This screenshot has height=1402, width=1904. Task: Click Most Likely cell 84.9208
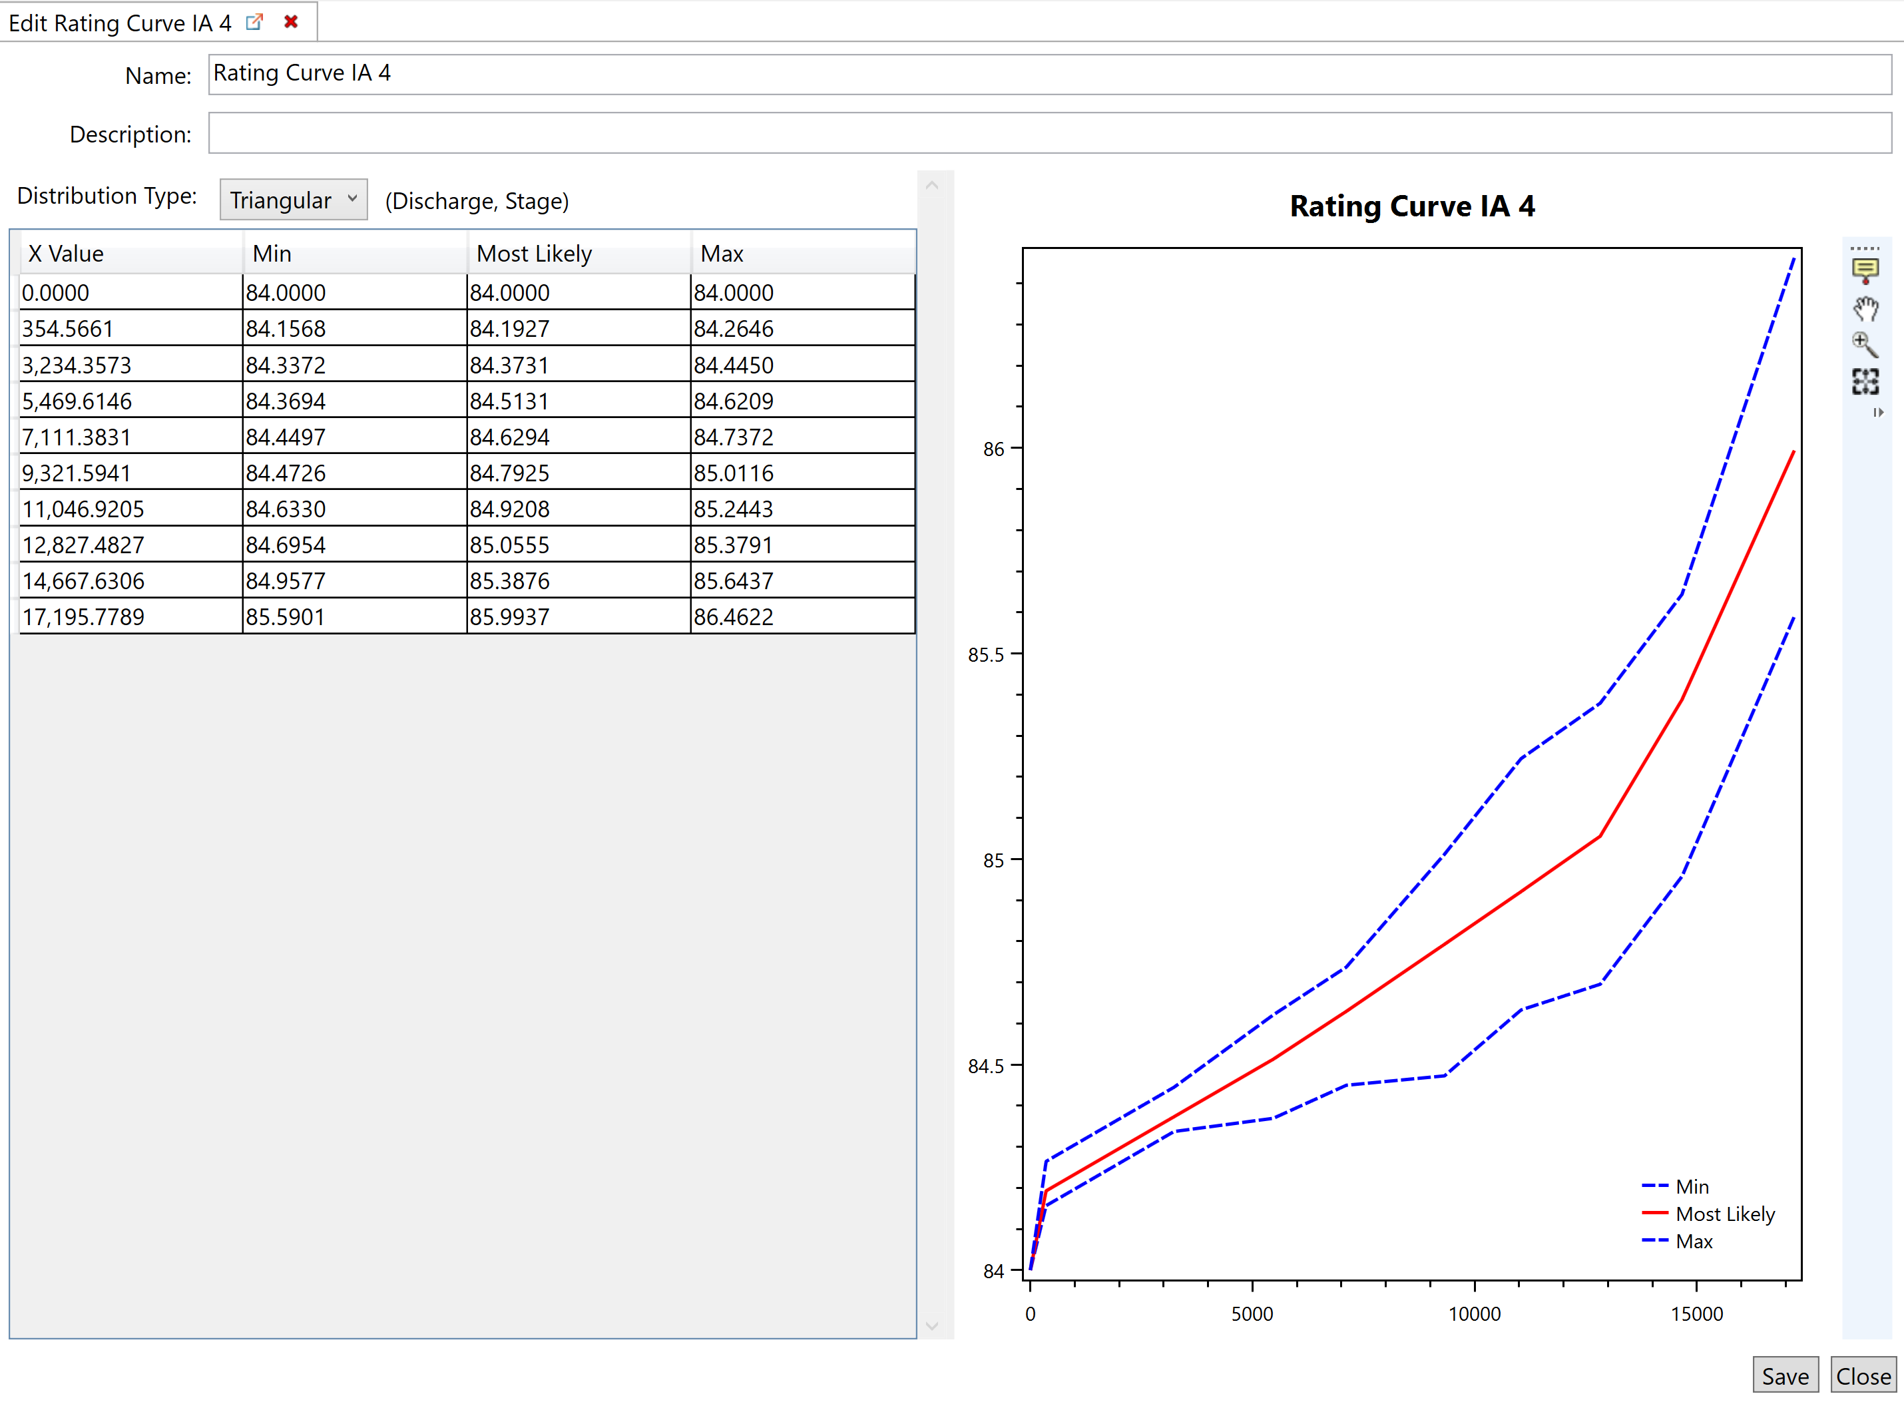[579, 509]
